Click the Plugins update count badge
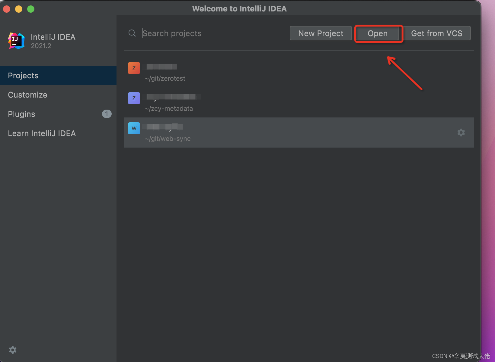The image size is (495, 362). tap(107, 114)
